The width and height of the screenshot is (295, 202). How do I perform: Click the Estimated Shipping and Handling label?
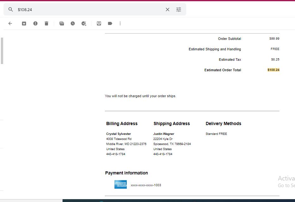coord(215,49)
